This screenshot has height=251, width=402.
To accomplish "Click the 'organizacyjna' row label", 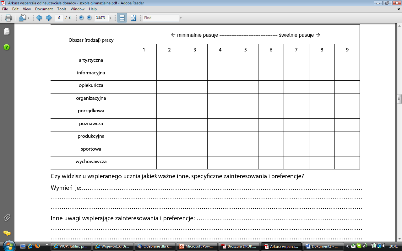I will [91, 98].
